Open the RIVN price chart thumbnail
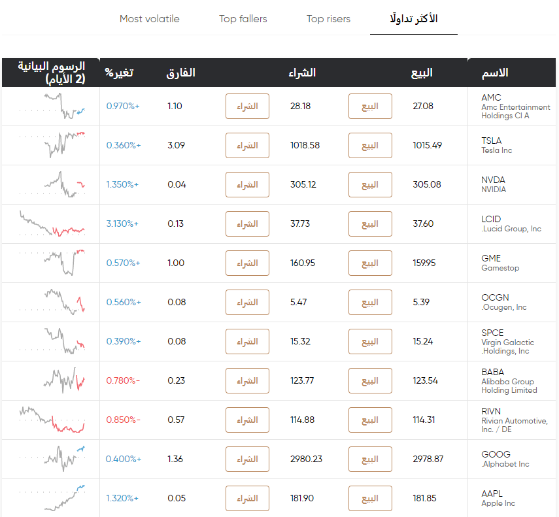The image size is (559, 517). 50,420
